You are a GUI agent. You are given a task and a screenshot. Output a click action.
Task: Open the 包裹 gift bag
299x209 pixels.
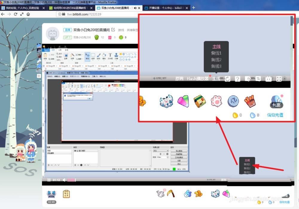[x=277, y=102]
